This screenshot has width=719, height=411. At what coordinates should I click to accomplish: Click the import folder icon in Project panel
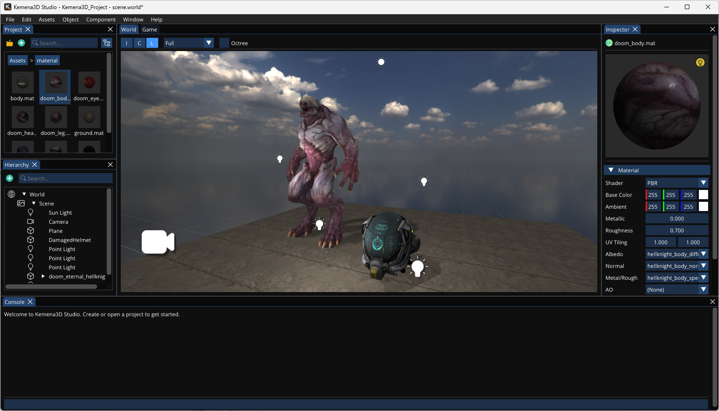tap(10, 43)
